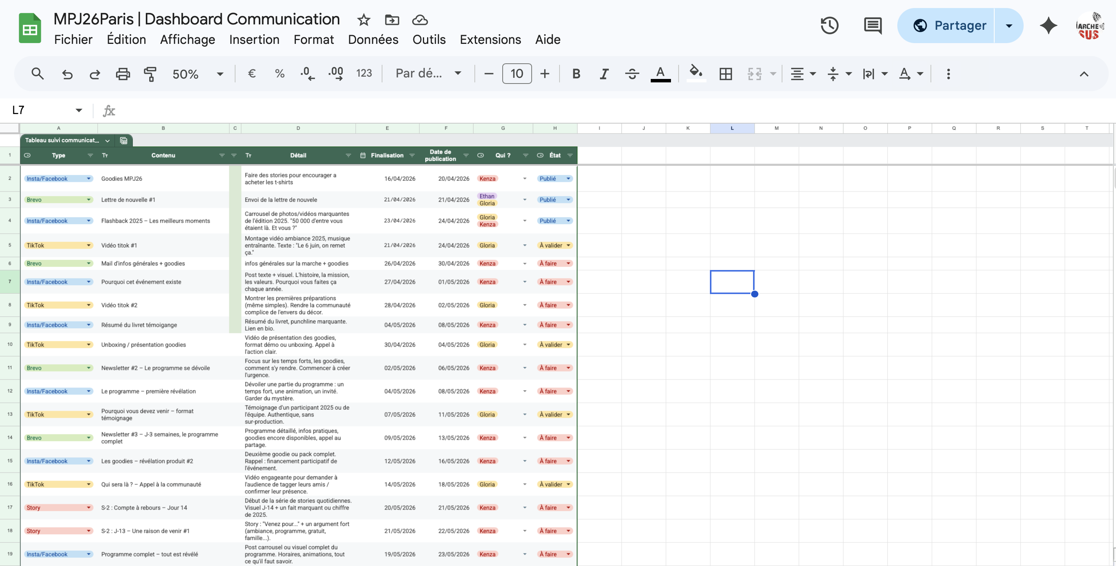The width and height of the screenshot is (1116, 566).
Task: Click the borders grid icon
Action: pyautogui.click(x=726, y=74)
